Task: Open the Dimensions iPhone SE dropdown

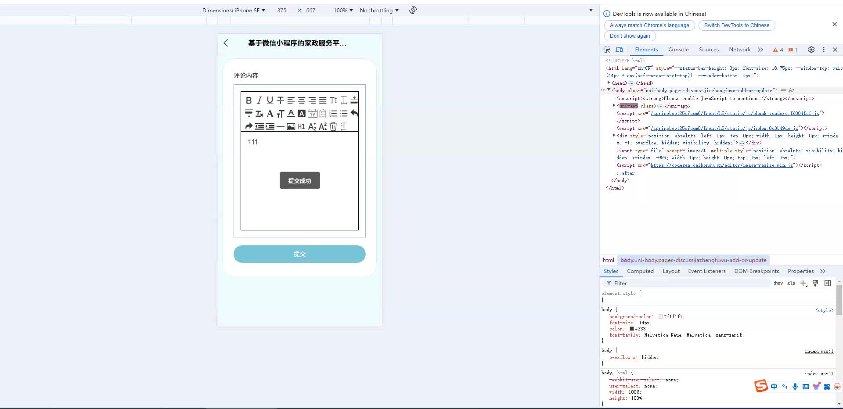Action: [234, 10]
